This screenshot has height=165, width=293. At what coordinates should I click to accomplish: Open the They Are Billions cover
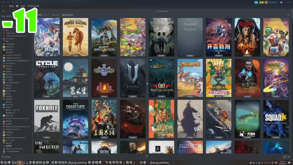[162, 78]
